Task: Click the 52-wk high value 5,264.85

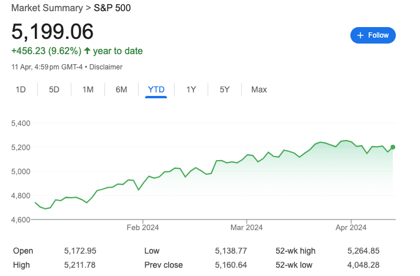Action: pyautogui.click(x=363, y=251)
